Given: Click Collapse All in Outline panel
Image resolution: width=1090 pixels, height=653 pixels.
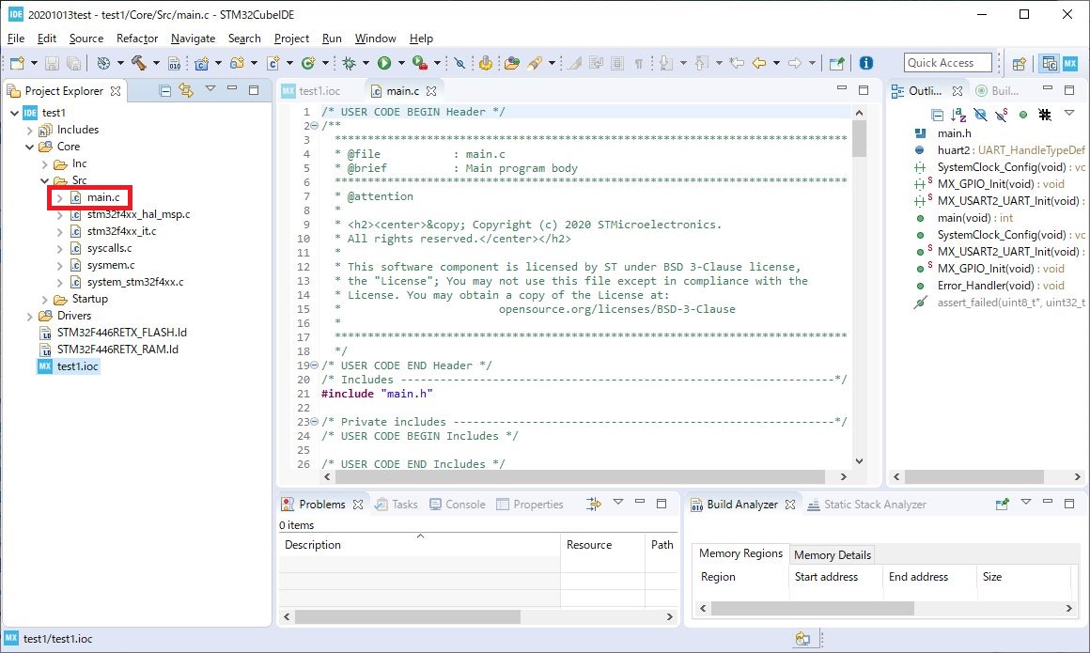Looking at the screenshot, I should [937, 114].
